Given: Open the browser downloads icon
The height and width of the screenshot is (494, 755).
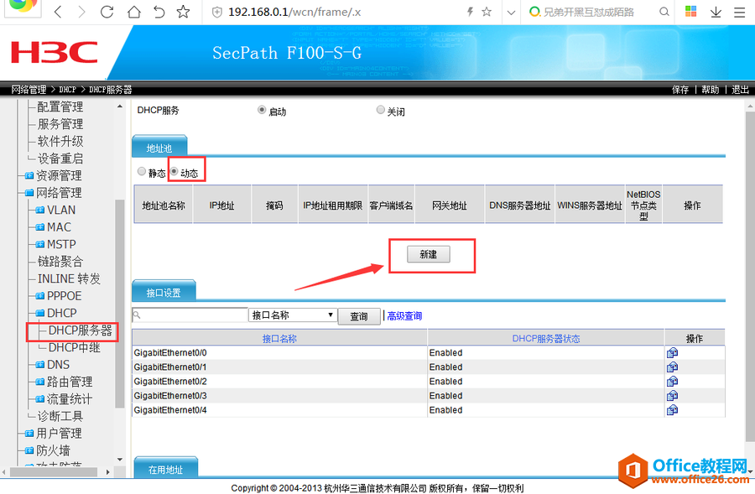Looking at the screenshot, I should pyautogui.click(x=716, y=12).
